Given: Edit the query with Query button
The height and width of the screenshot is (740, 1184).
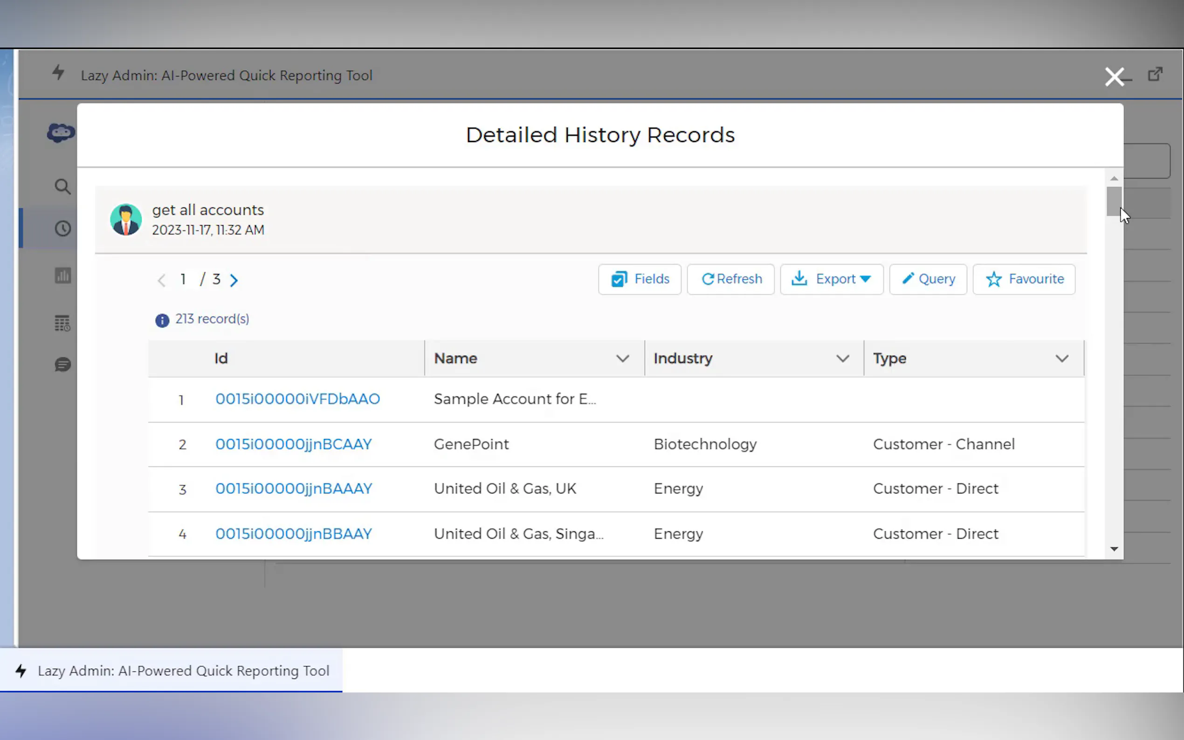Looking at the screenshot, I should pos(928,279).
